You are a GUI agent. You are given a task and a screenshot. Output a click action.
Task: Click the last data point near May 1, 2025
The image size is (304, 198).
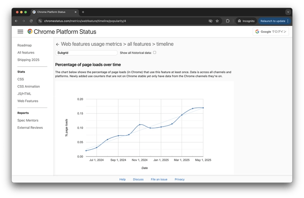[203, 108]
